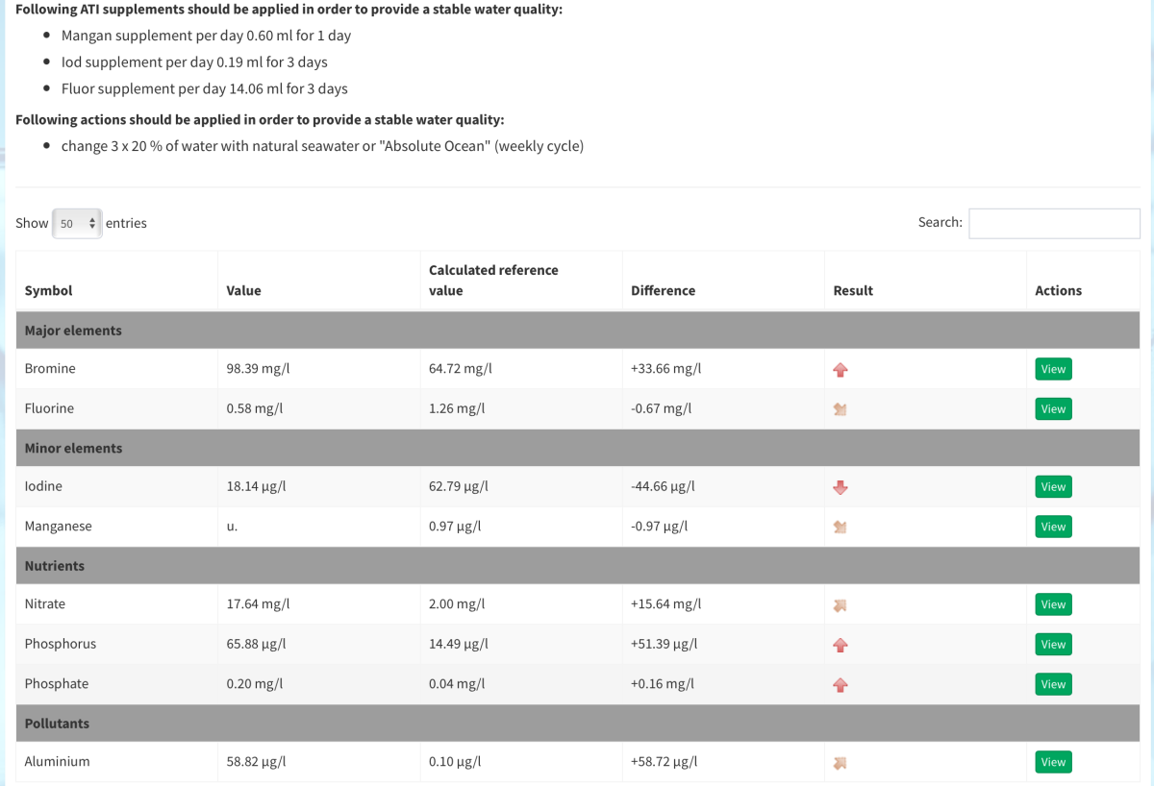View the Nitrate measurement details
1154x786 pixels.
(1053, 604)
